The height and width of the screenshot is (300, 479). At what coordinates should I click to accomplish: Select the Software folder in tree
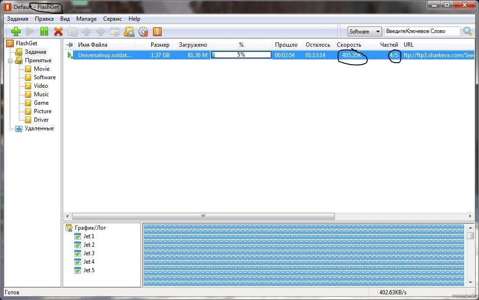pyautogui.click(x=45, y=77)
